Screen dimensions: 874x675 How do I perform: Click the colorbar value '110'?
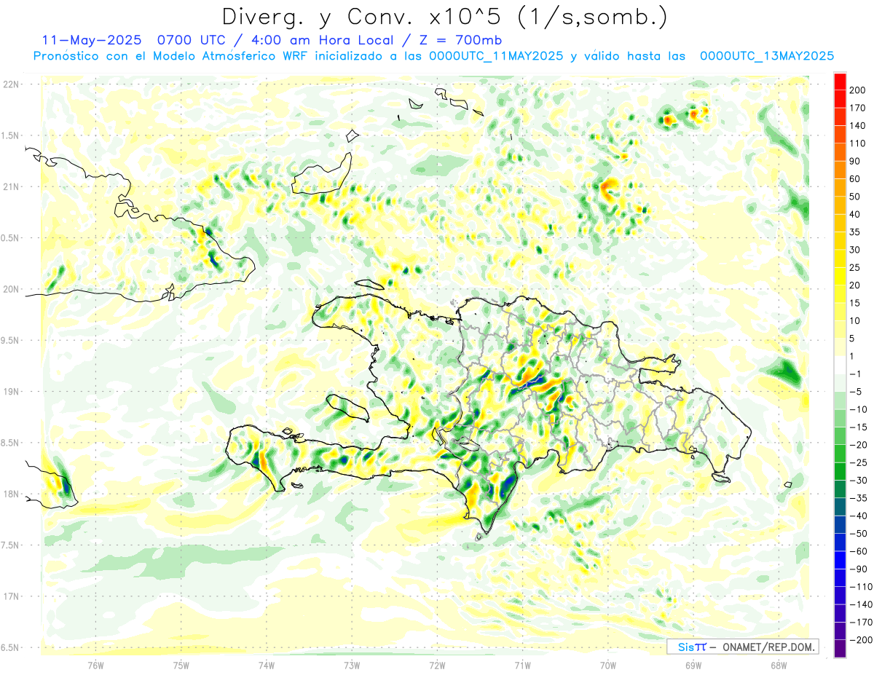tap(858, 143)
